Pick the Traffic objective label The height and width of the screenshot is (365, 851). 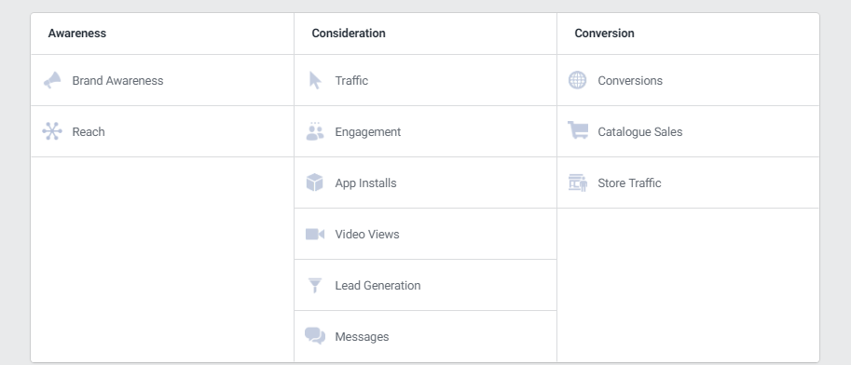[x=351, y=81]
